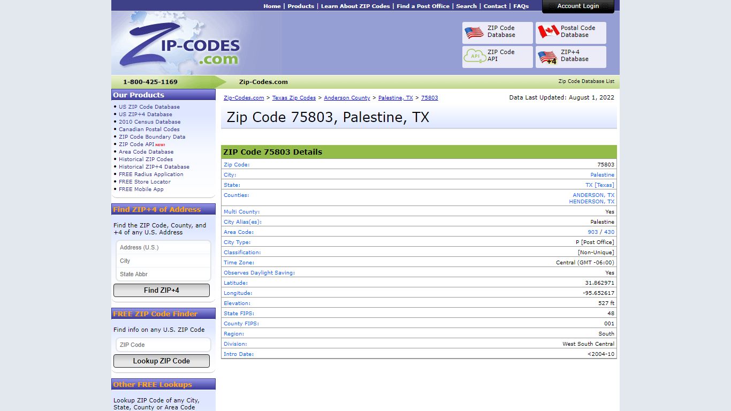Viewport: 731px width, 411px height.
Task: Open FREE Mobile App link
Action: point(141,189)
